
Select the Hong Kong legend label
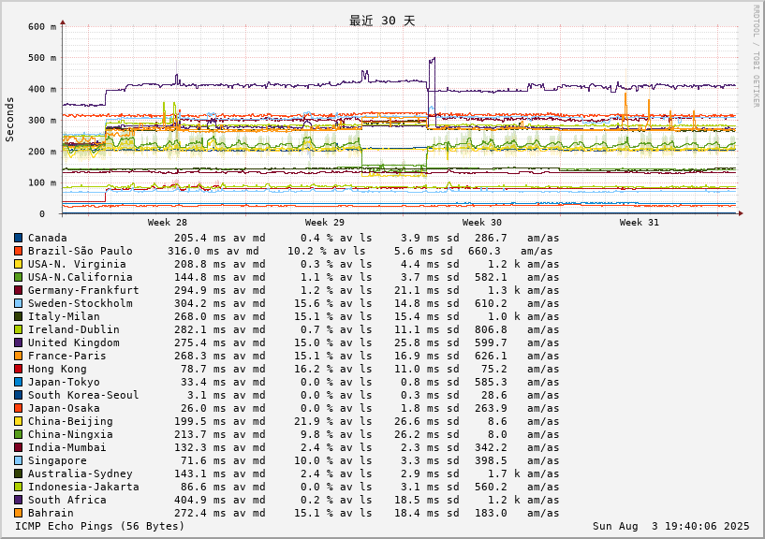coord(57,370)
